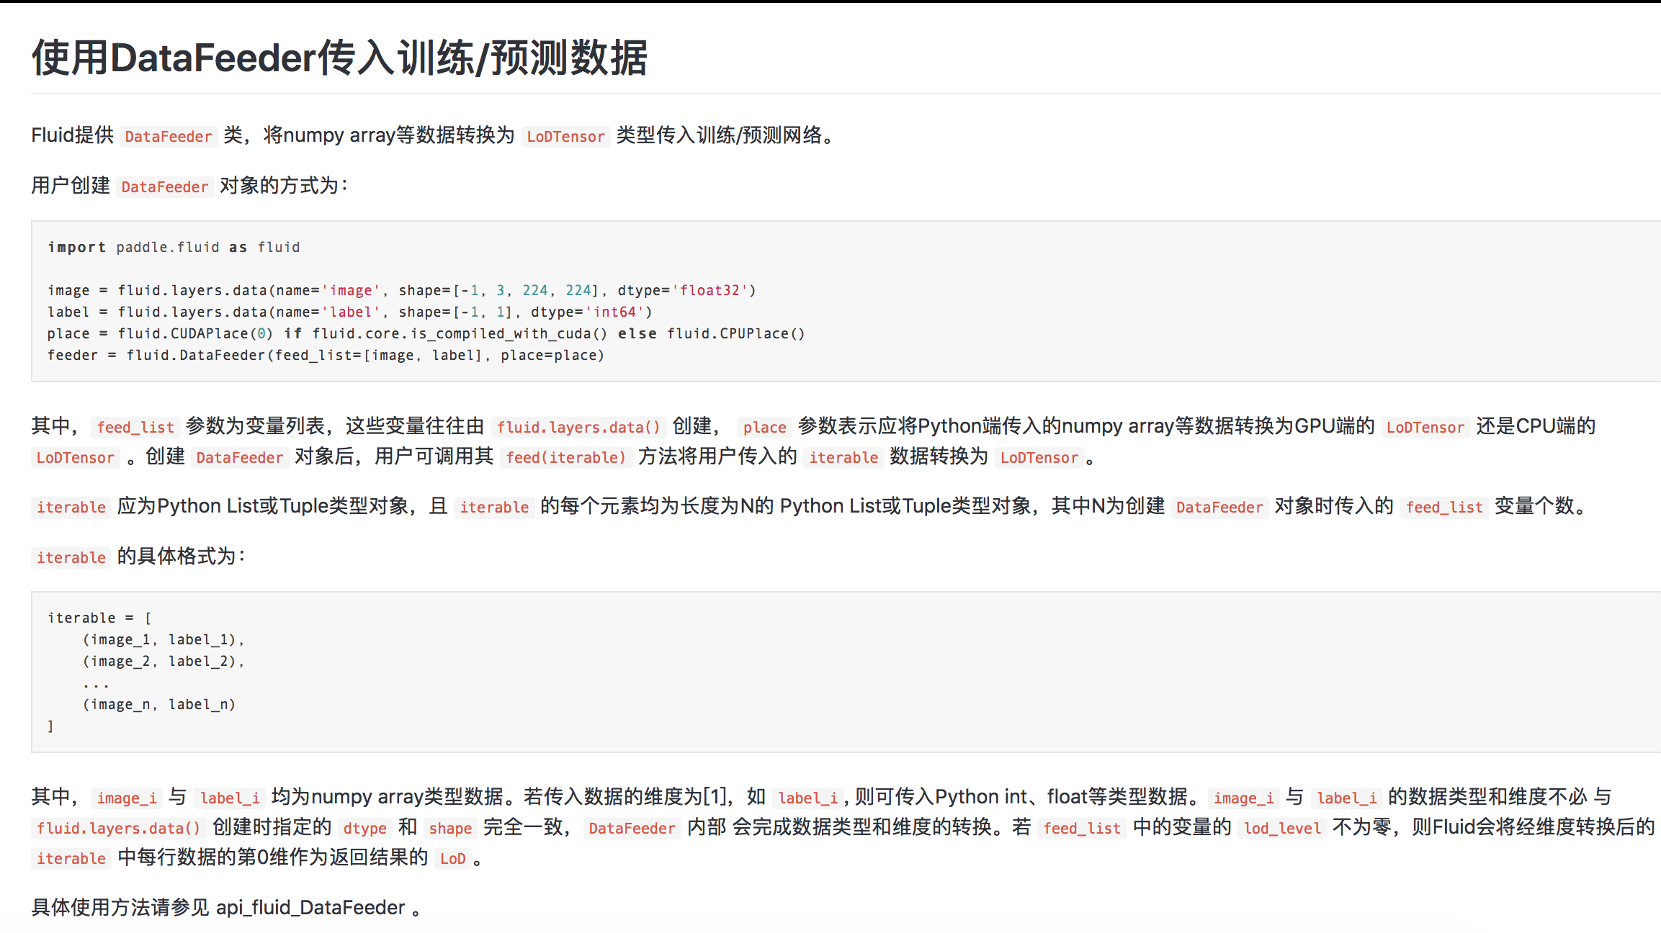The image size is (1661, 933).
Task: Click fluid.layers.data() tag before 创建，
Action: tap(578, 427)
